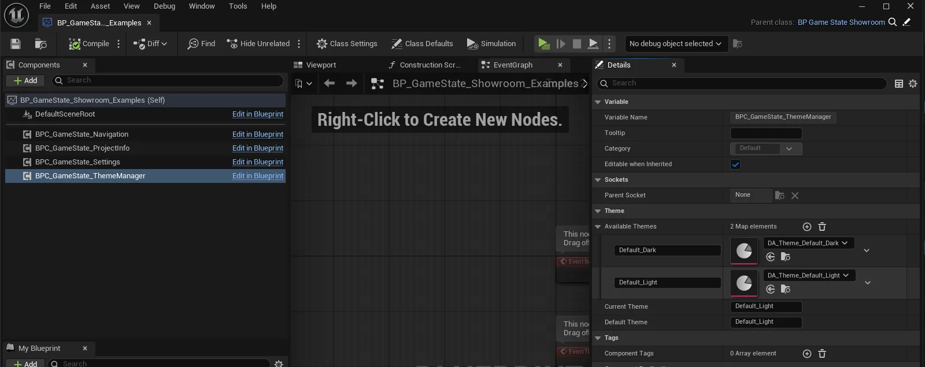Open the Tools menu
Viewport: 925px width, 367px height.
238,6
